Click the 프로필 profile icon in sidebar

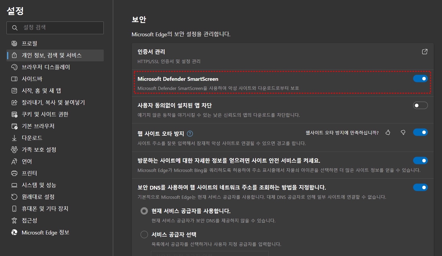coord(14,43)
